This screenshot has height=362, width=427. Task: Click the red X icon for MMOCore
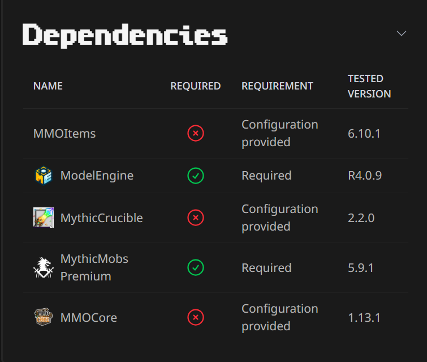(196, 317)
